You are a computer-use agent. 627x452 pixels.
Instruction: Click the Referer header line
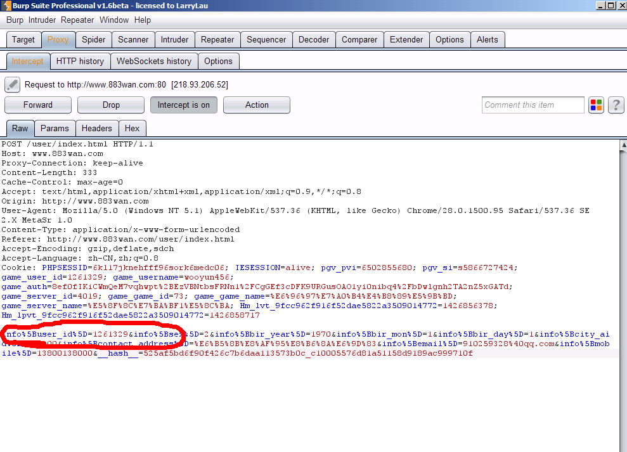pos(118,239)
